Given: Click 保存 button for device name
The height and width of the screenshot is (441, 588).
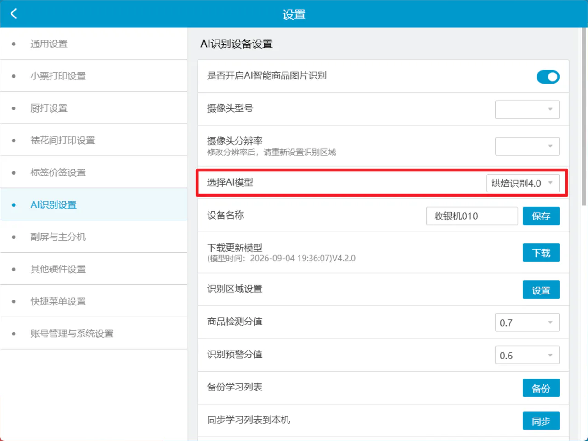Looking at the screenshot, I should tap(541, 216).
